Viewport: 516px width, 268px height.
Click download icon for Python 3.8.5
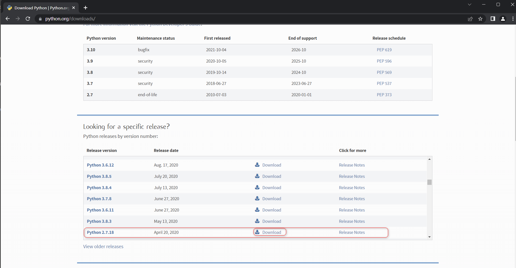tap(257, 176)
